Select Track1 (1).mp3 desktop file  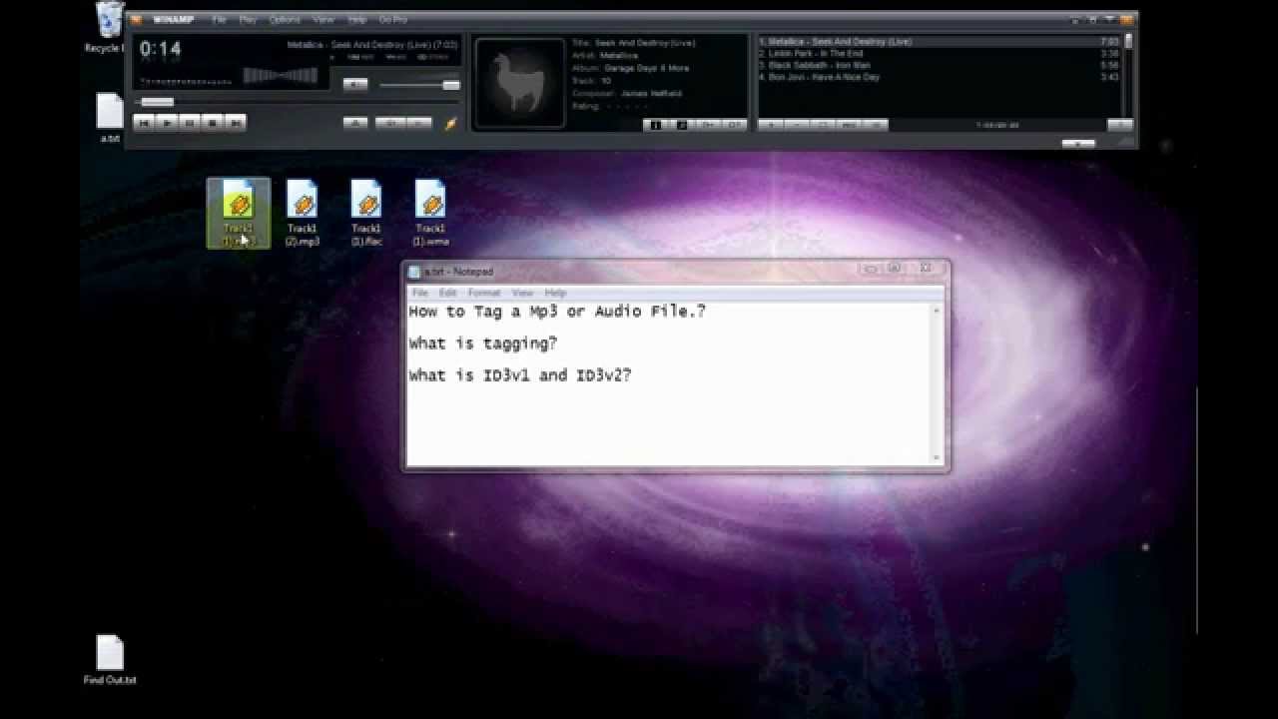[239, 213]
